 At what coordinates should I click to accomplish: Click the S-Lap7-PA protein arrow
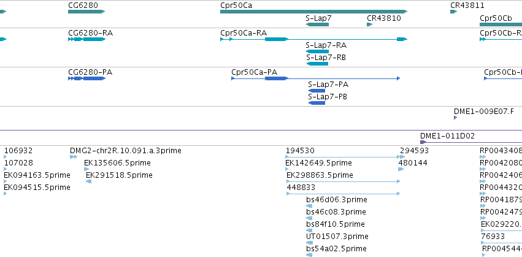[x=317, y=91]
